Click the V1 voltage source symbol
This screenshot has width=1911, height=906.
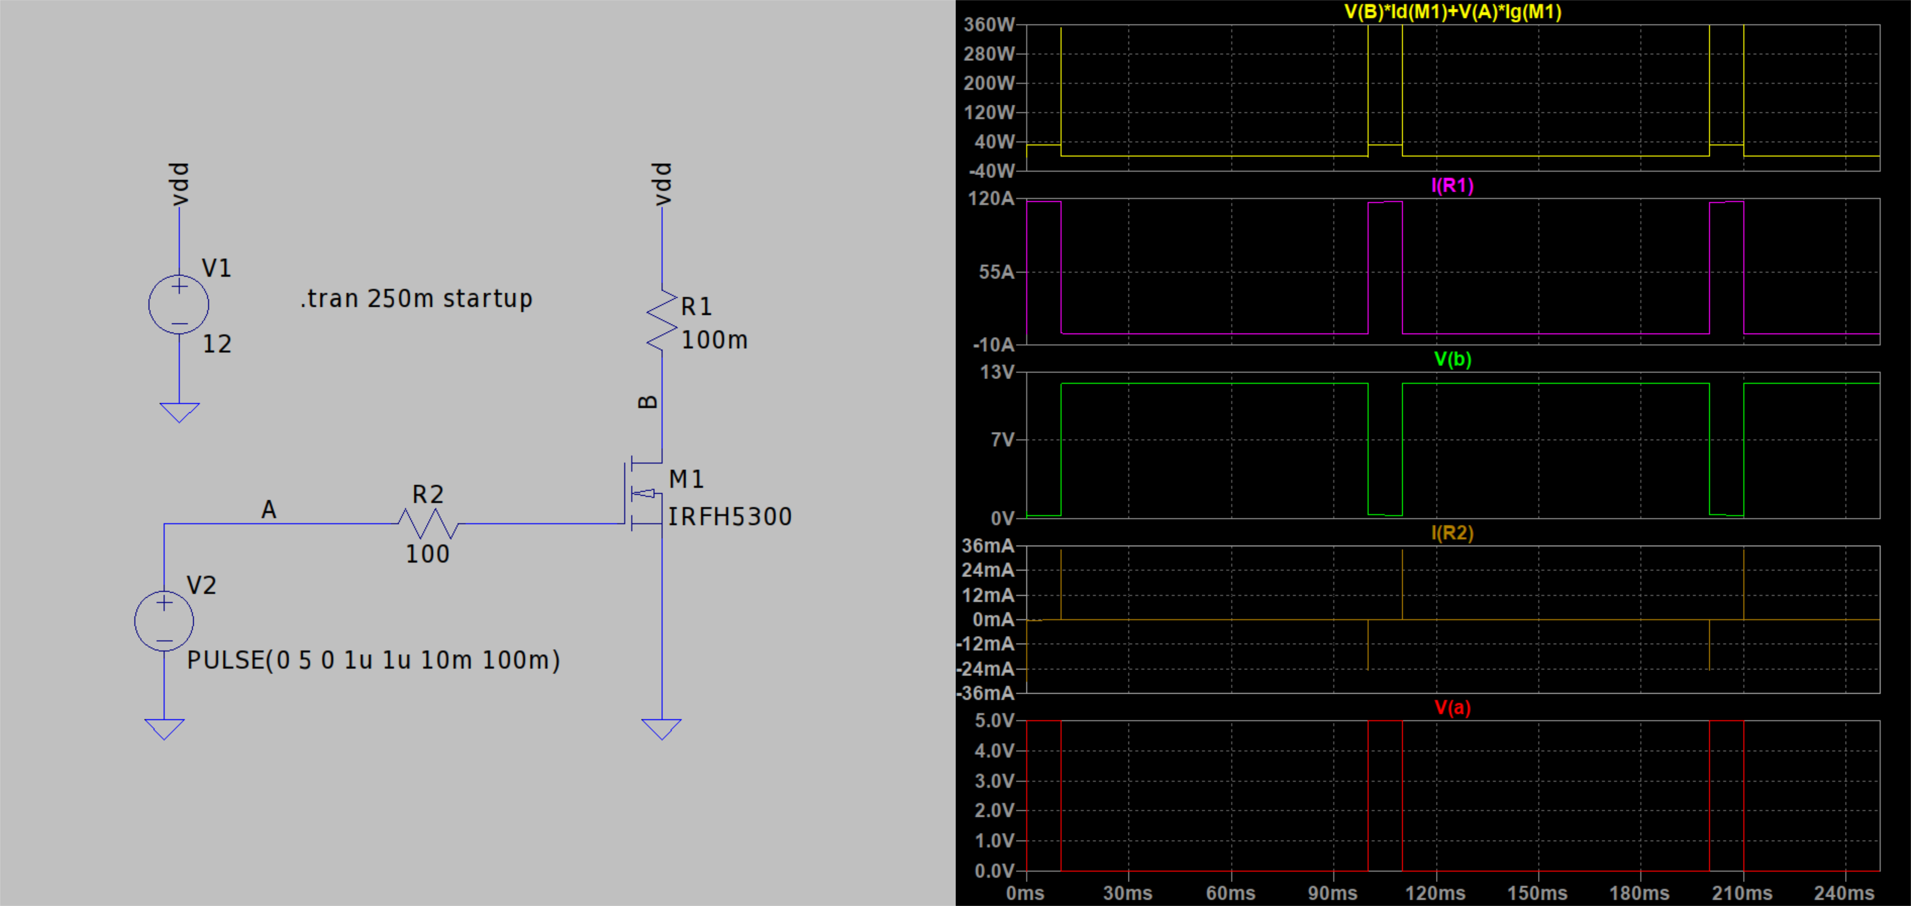click(x=179, y=304)
